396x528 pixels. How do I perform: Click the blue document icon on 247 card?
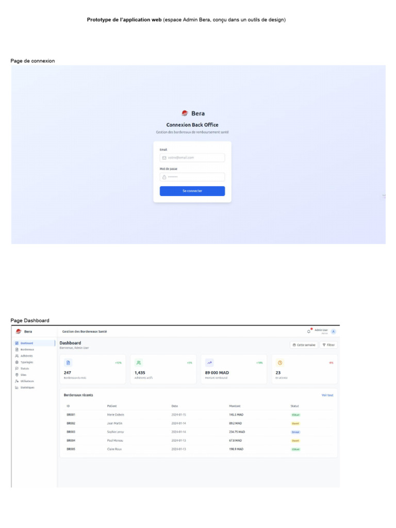tap(68, 362)
